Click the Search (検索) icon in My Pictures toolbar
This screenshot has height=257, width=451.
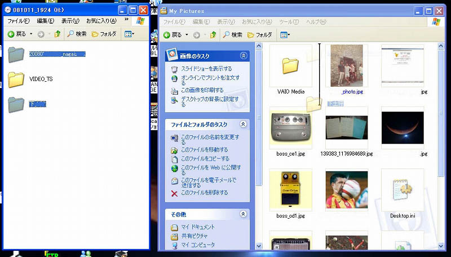232,35
